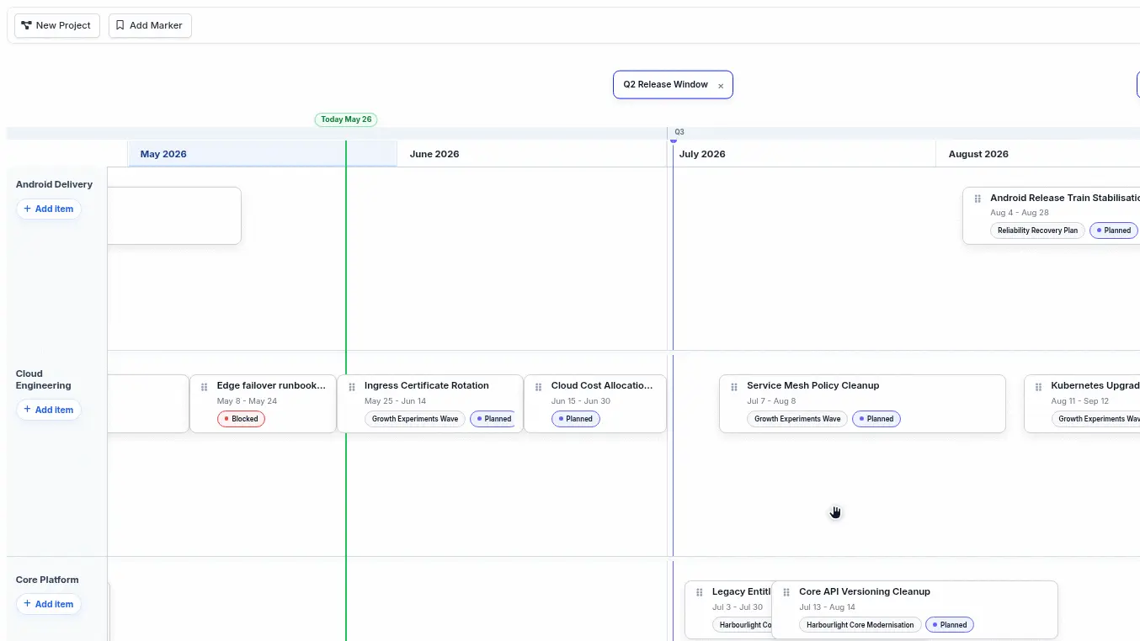
Task: Grab drag handle of Edge failover runbook card
Action: [x=204, y=387]
